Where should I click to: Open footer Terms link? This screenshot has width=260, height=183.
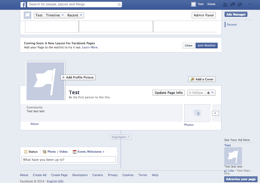[142, 175]
